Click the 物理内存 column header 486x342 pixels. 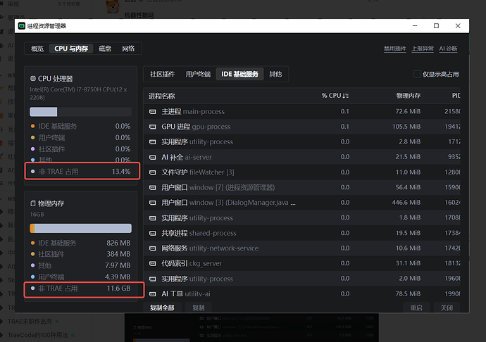pos(409,96)
